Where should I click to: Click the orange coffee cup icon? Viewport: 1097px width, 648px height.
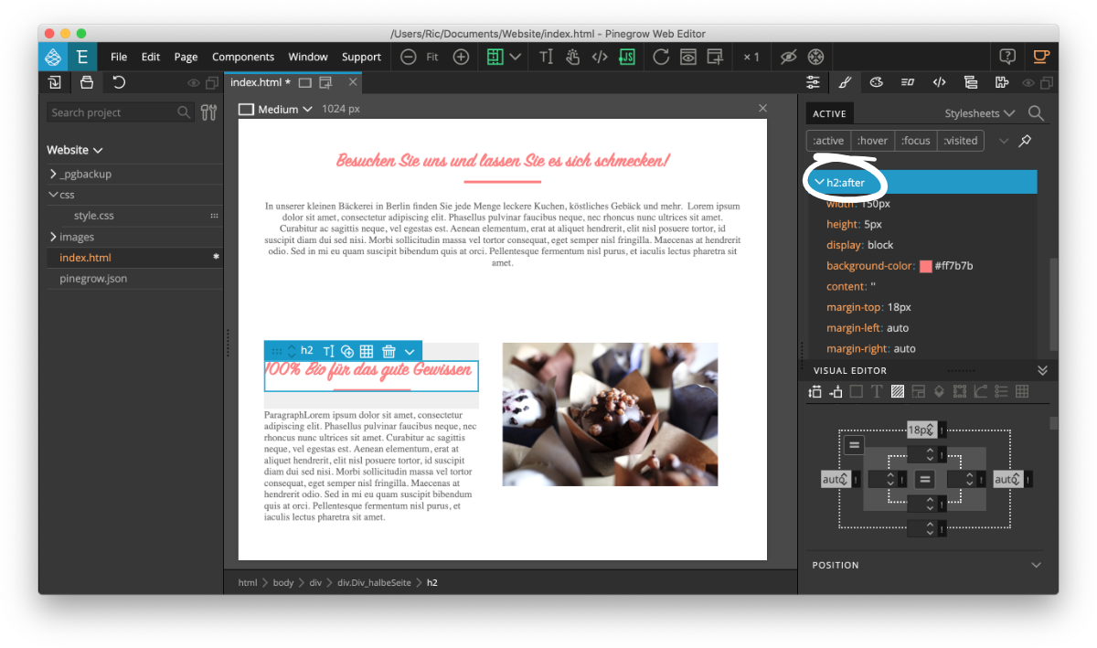click(x=1041, y=57)
